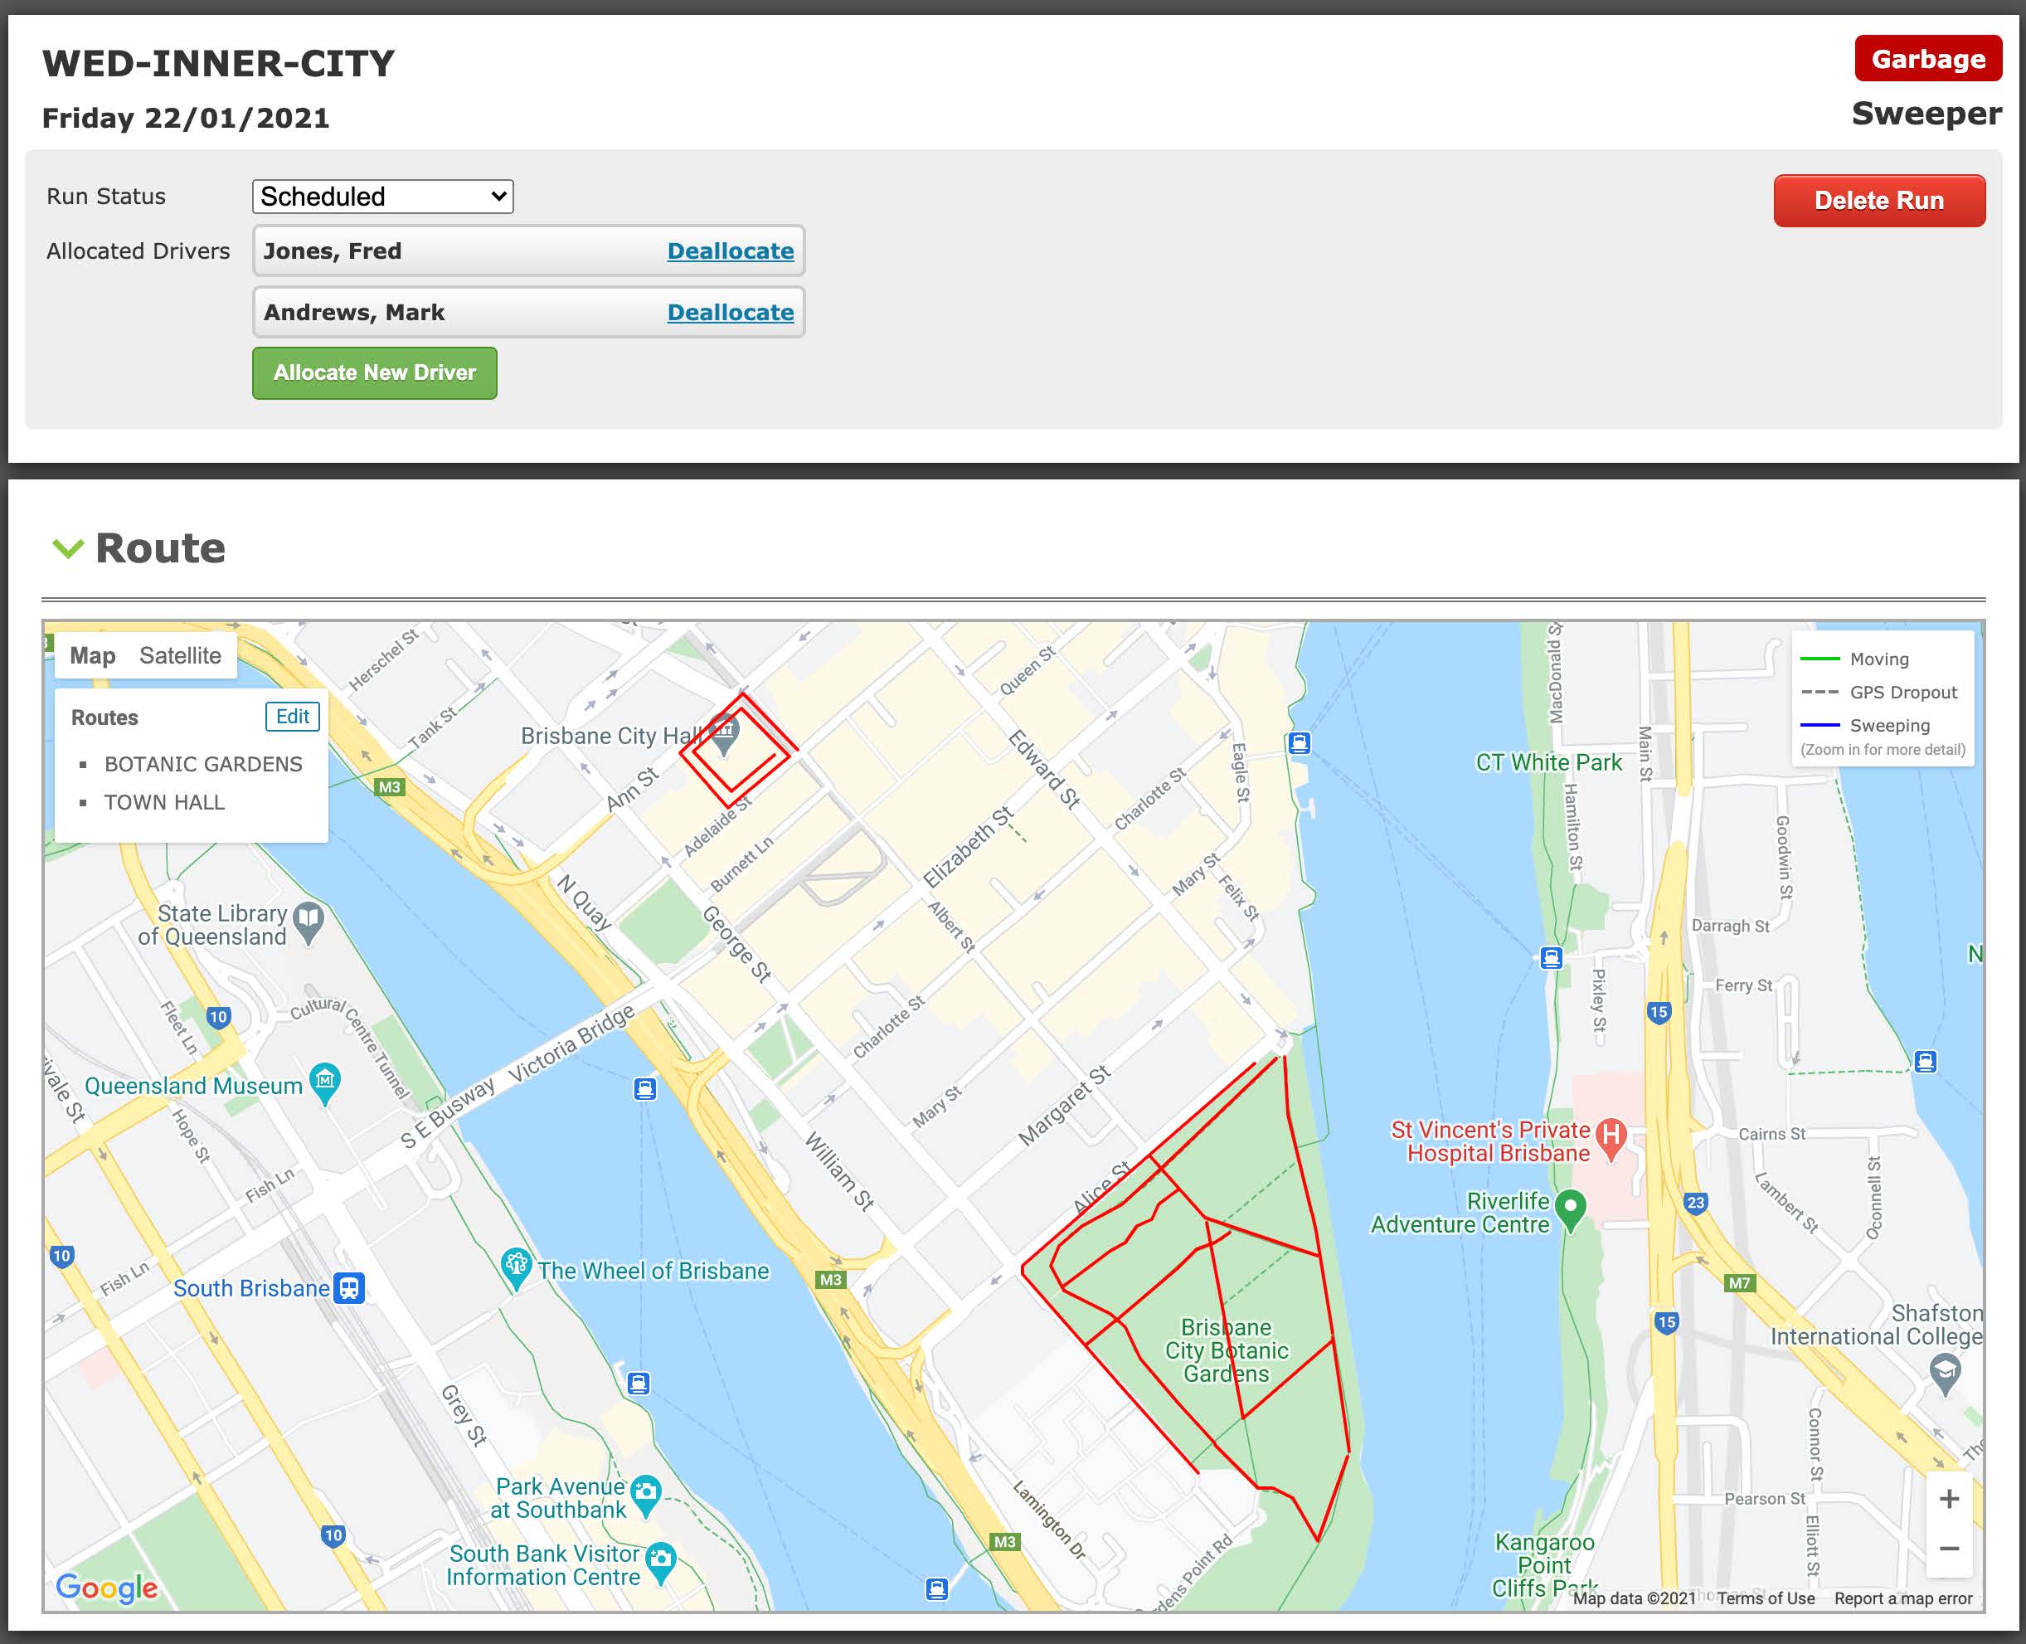The image size is (2026, 1644).
Task: Click Allocate New Driver button
Action: 374,373
